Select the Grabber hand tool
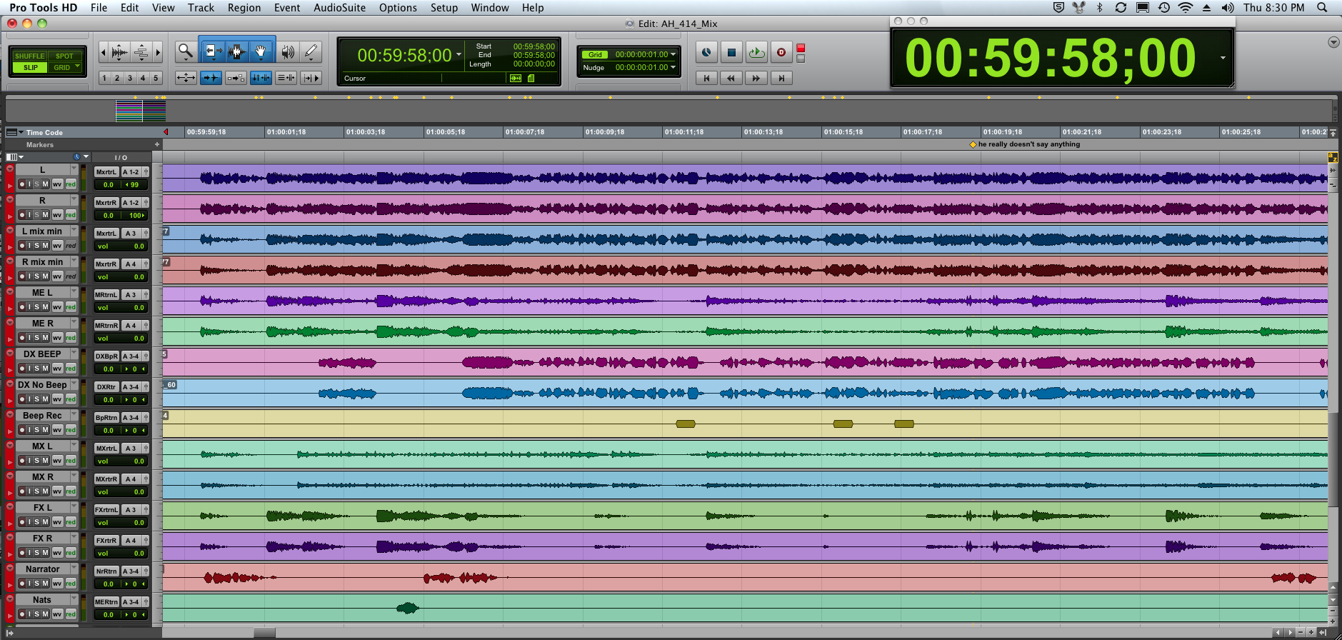This screenshot has width=1342, height=640. 261,51
